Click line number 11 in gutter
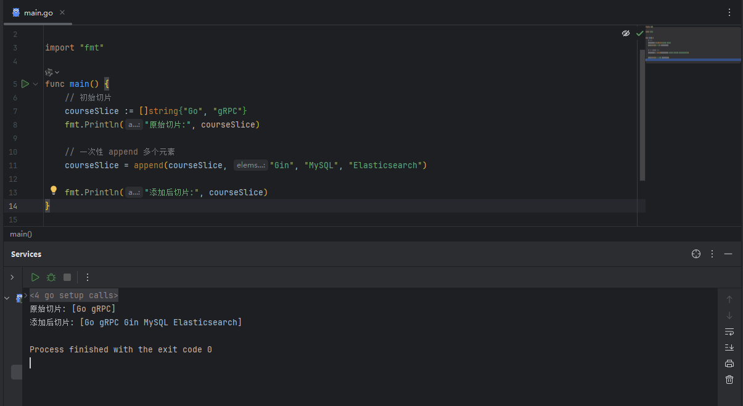 coord(14,165)
